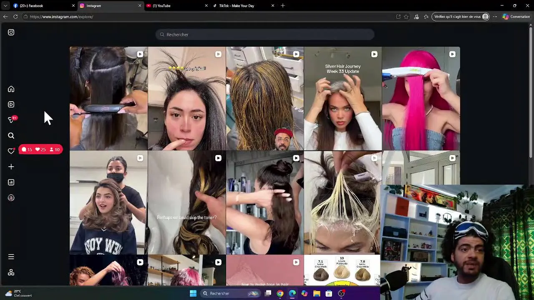This screenshot has width=534, height=300.
Task: Open the Meta apps grid icon
Action: click(x=11, y=272)
